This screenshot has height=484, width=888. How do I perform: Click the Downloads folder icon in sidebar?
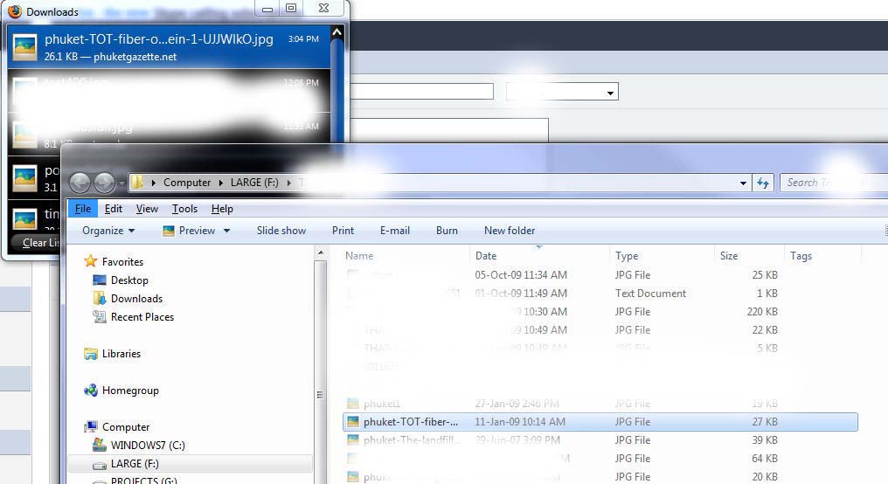100,298
